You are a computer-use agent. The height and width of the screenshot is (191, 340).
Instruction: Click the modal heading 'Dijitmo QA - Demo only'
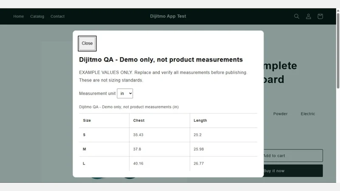pos(161,59)
